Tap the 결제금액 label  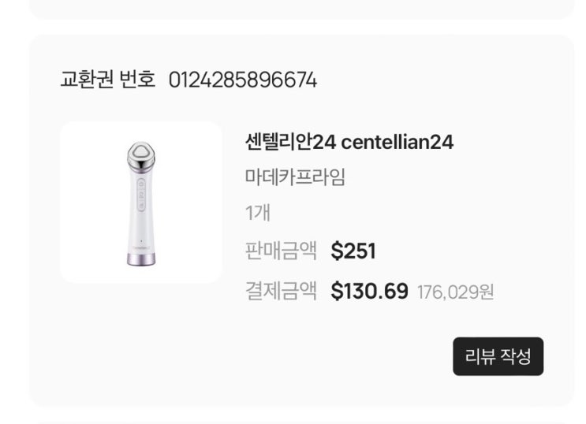point(281,292)
